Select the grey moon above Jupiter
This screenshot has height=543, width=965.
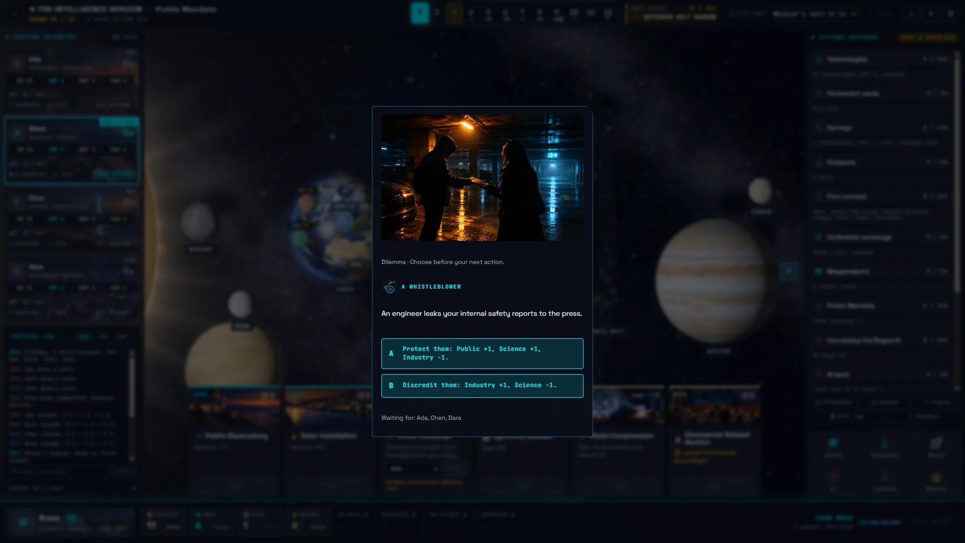tap(760, 192)
